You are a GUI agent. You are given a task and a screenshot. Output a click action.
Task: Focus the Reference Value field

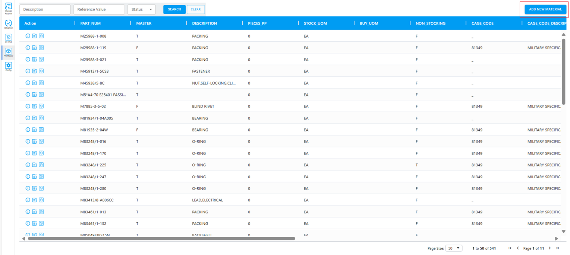99,9
